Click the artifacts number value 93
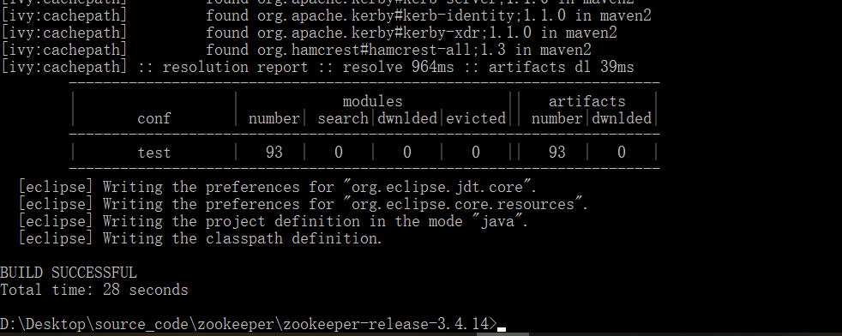Viewport: 842px width, 336px height. click(556, 153)
